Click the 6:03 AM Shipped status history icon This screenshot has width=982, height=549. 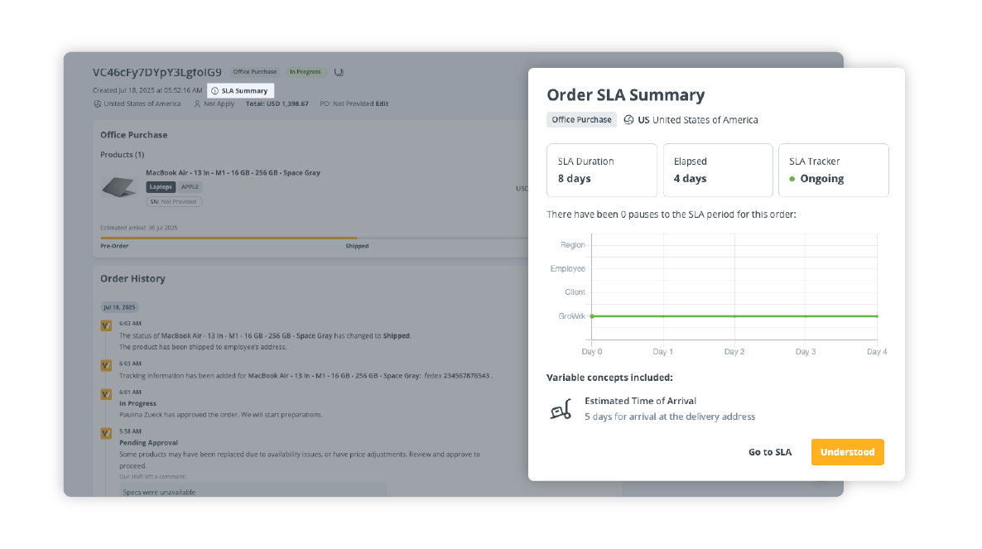pos(107,325)
